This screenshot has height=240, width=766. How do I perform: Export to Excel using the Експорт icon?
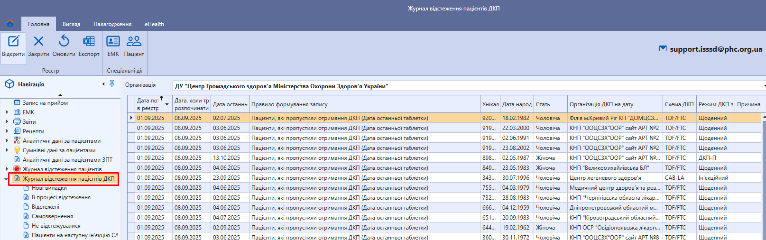(x=89, y=42)
